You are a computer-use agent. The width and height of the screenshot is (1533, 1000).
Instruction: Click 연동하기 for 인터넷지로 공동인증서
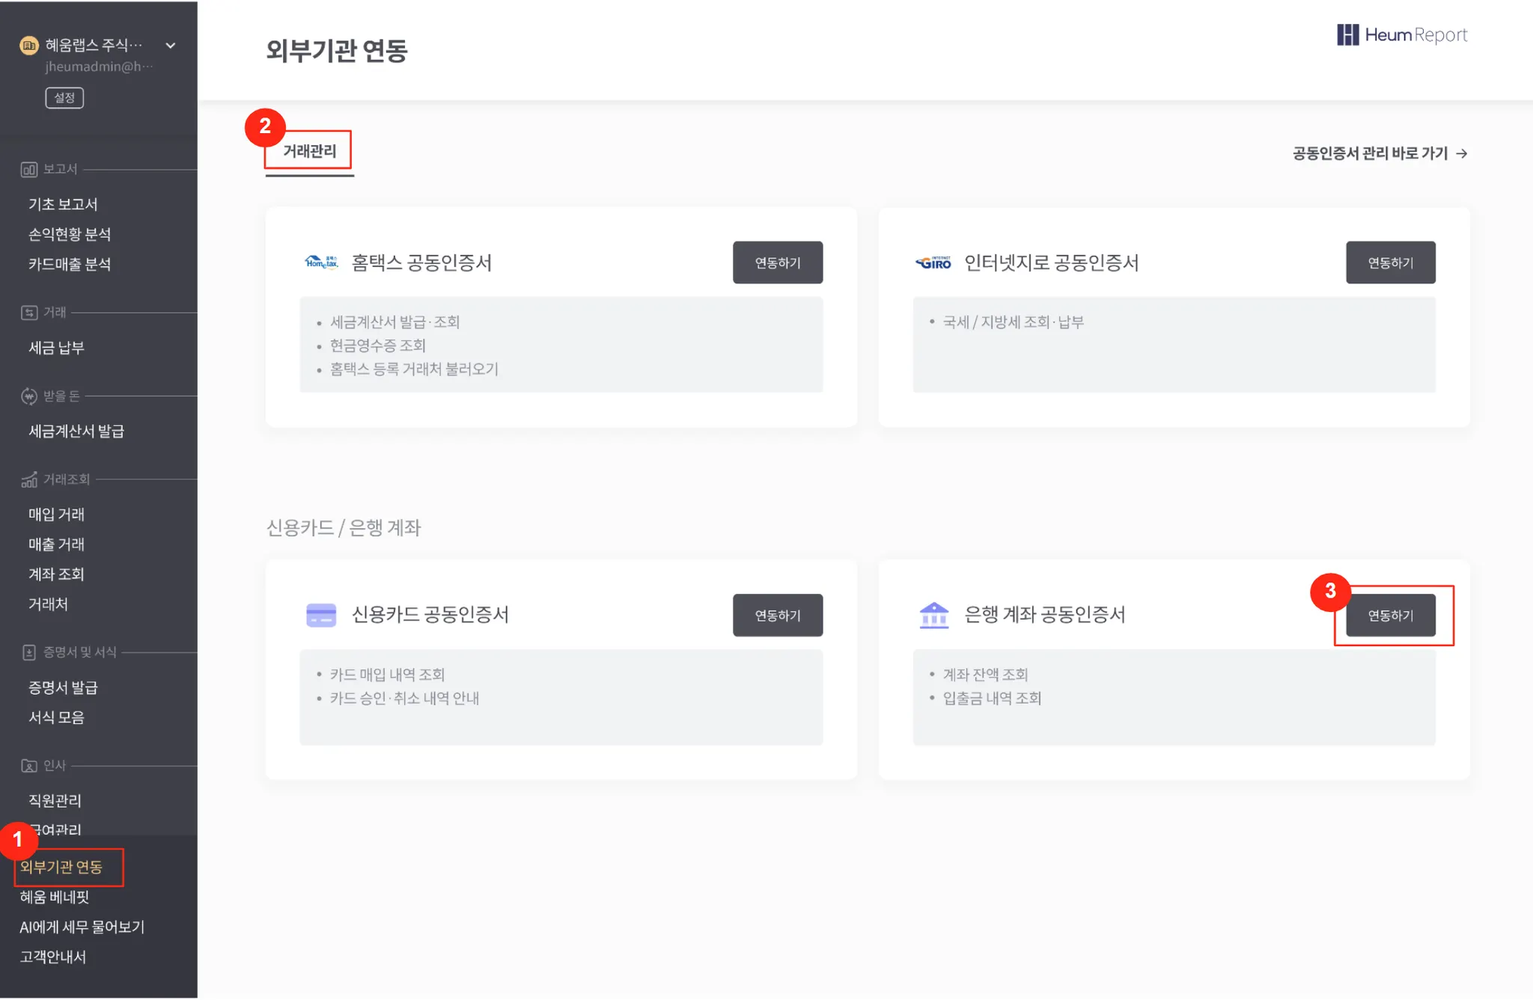[x=1390, y=263]
